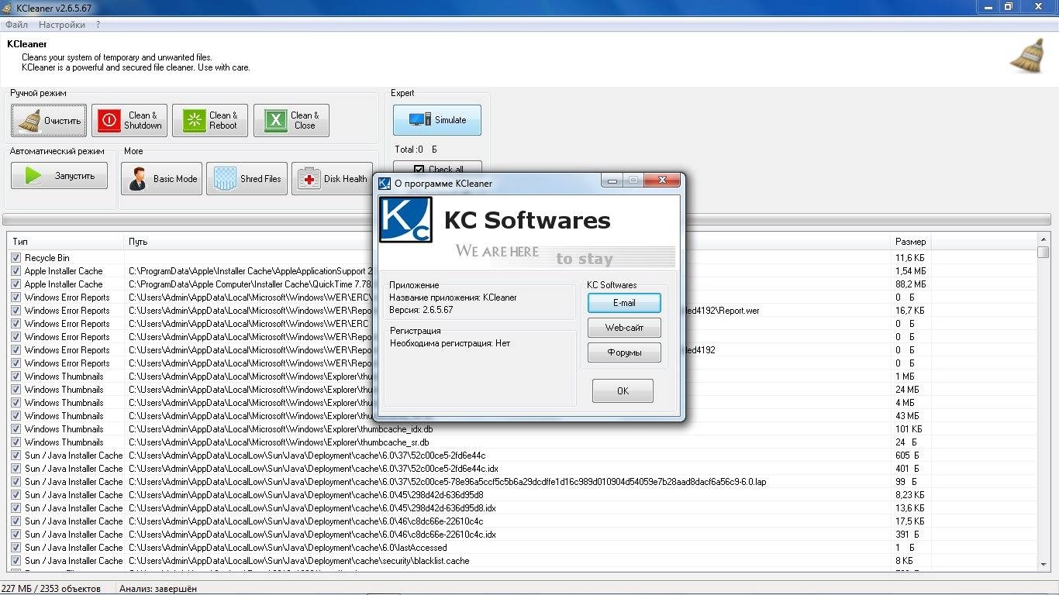Select the lastAccessed path row
This screenshot has width=1059, height=595.
point(288,547)
